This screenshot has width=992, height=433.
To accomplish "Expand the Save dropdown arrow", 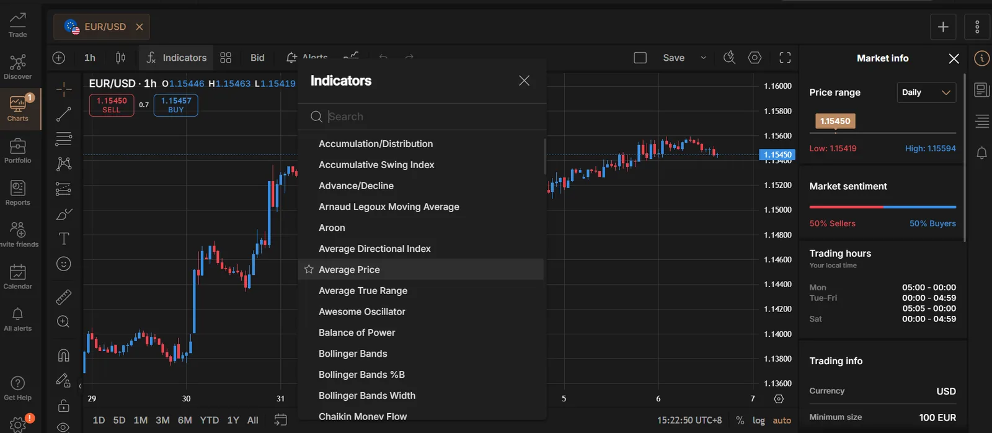I will [x=703, y=58].
